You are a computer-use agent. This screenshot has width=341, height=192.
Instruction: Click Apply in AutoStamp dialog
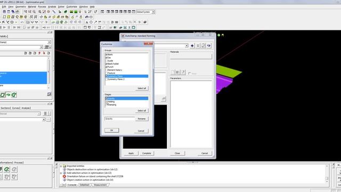pyautogui.click(x=131, y=153)
